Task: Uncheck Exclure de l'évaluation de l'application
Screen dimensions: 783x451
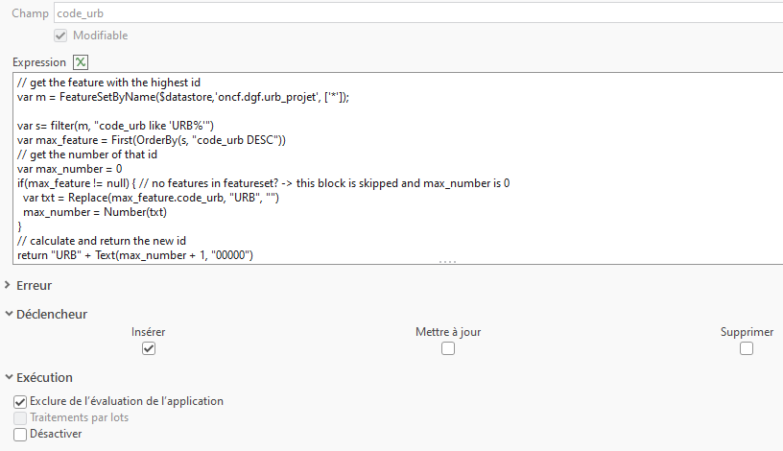Action: 21,401
